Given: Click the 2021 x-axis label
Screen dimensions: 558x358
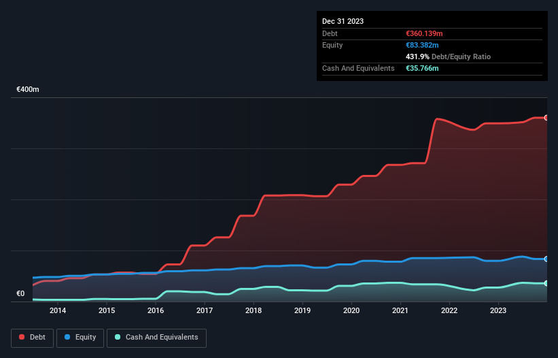Looking at the screenshot, I should [400, 310].
